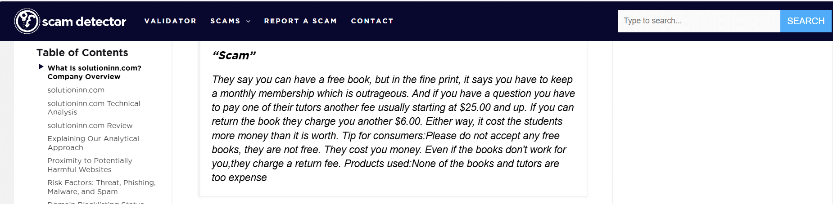This screenshot has height=204, width=833.
Task: Click the italic review paragraph text
Action: [393, 129]
